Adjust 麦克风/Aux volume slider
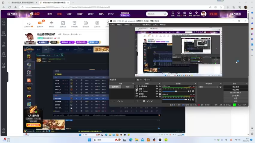The height and width of the screenshot is (143, 255). pos(174,91)
